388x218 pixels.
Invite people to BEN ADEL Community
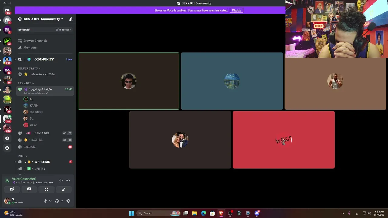click(x=71, y=19)
